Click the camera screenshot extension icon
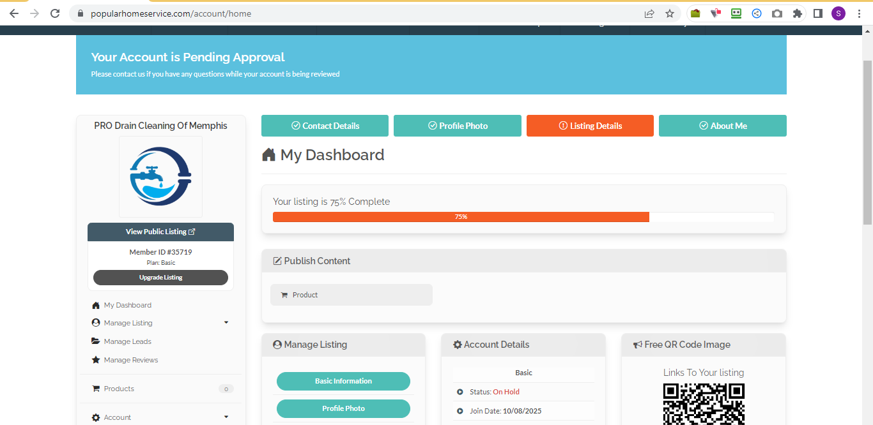Viewport: 873px width, 425px height. [776, 13]
